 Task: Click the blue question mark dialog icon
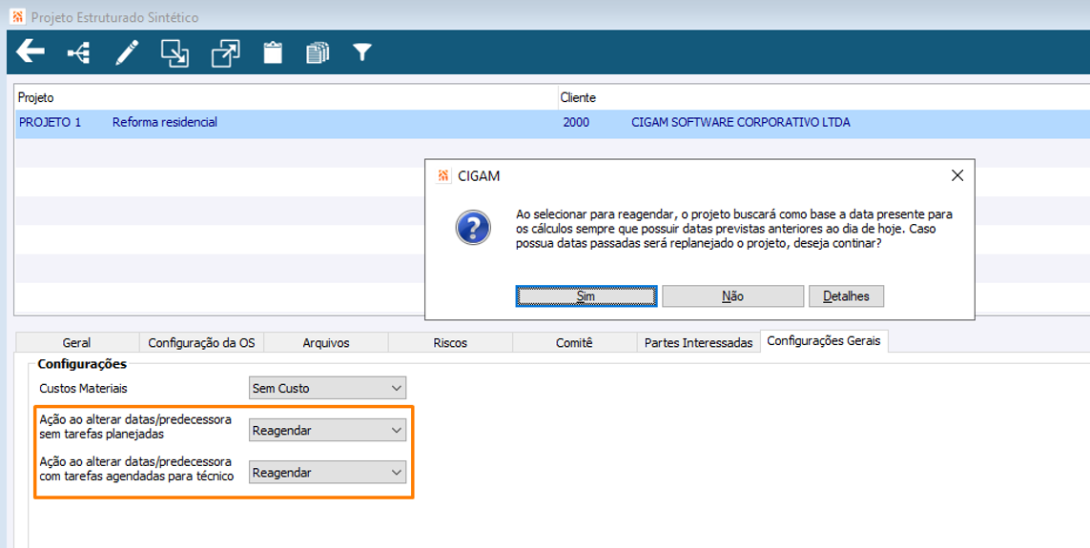click(x=473, y=227)
